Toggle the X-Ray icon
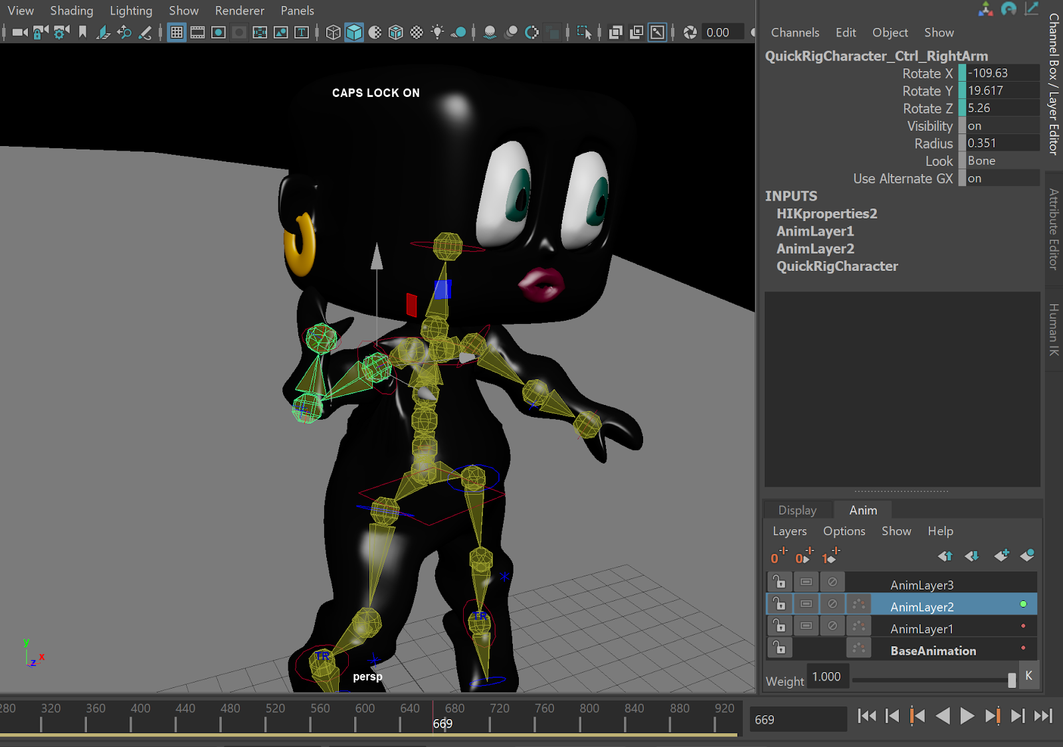Viewport: 1063px width, 747px height. tap(616, 32)
